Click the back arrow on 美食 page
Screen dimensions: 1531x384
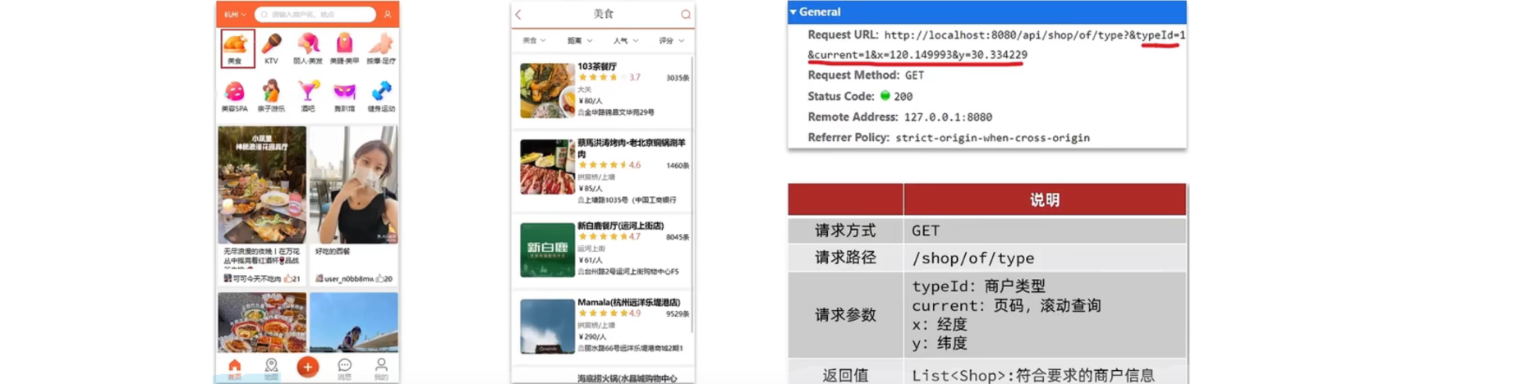(x=518, y=14)
